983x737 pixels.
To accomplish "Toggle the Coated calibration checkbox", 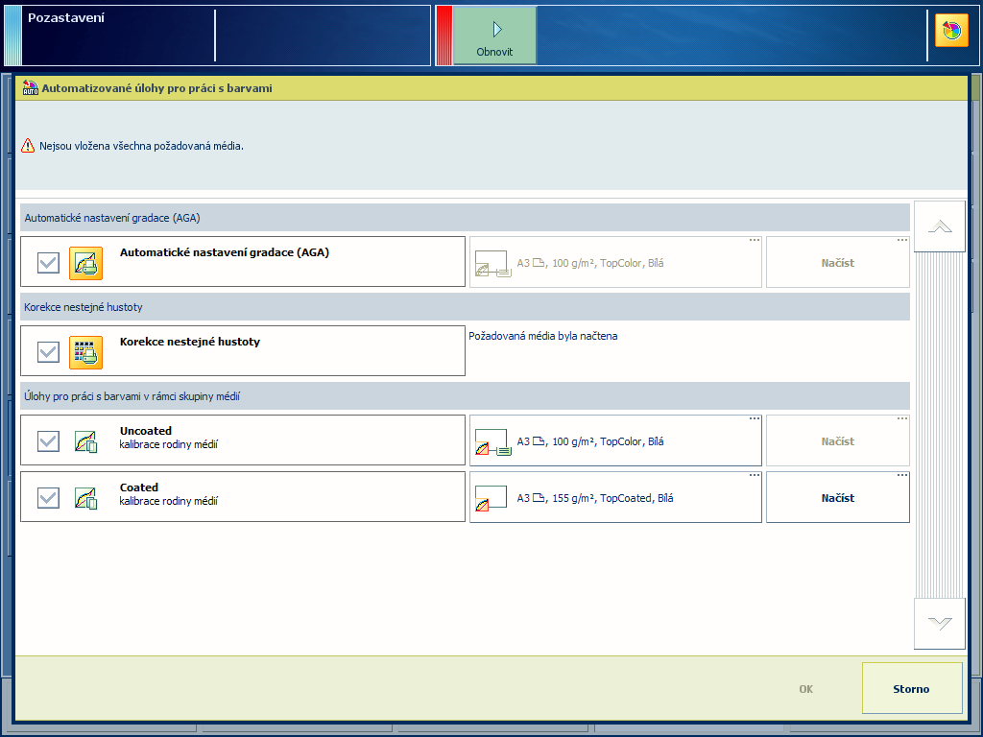I will pyautogui.click(x=48, y=498).
